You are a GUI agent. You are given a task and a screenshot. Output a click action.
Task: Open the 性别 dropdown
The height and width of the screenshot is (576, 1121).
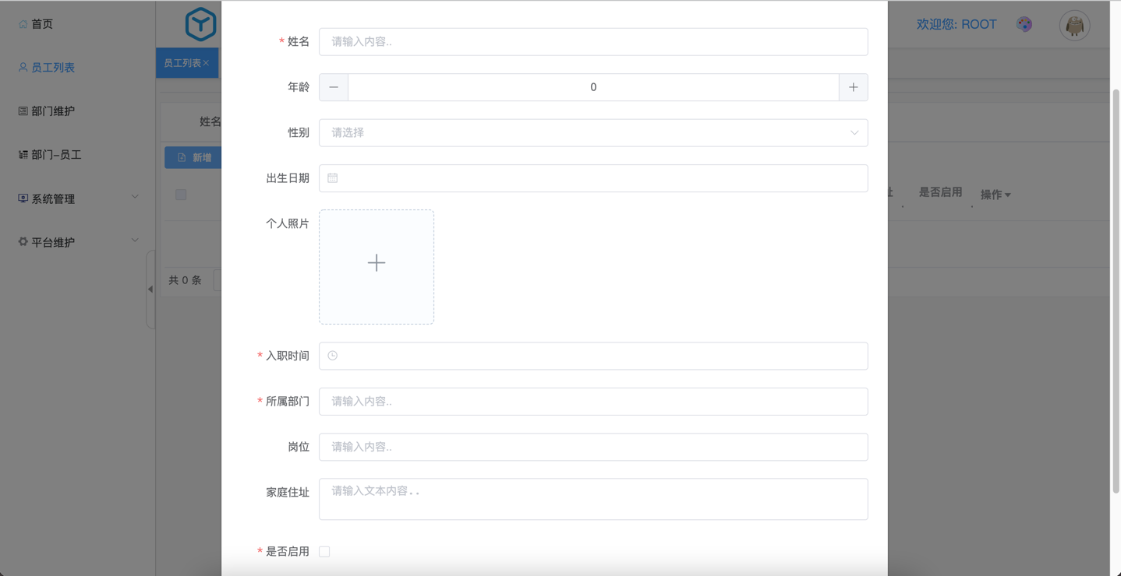tap(592, 133)
